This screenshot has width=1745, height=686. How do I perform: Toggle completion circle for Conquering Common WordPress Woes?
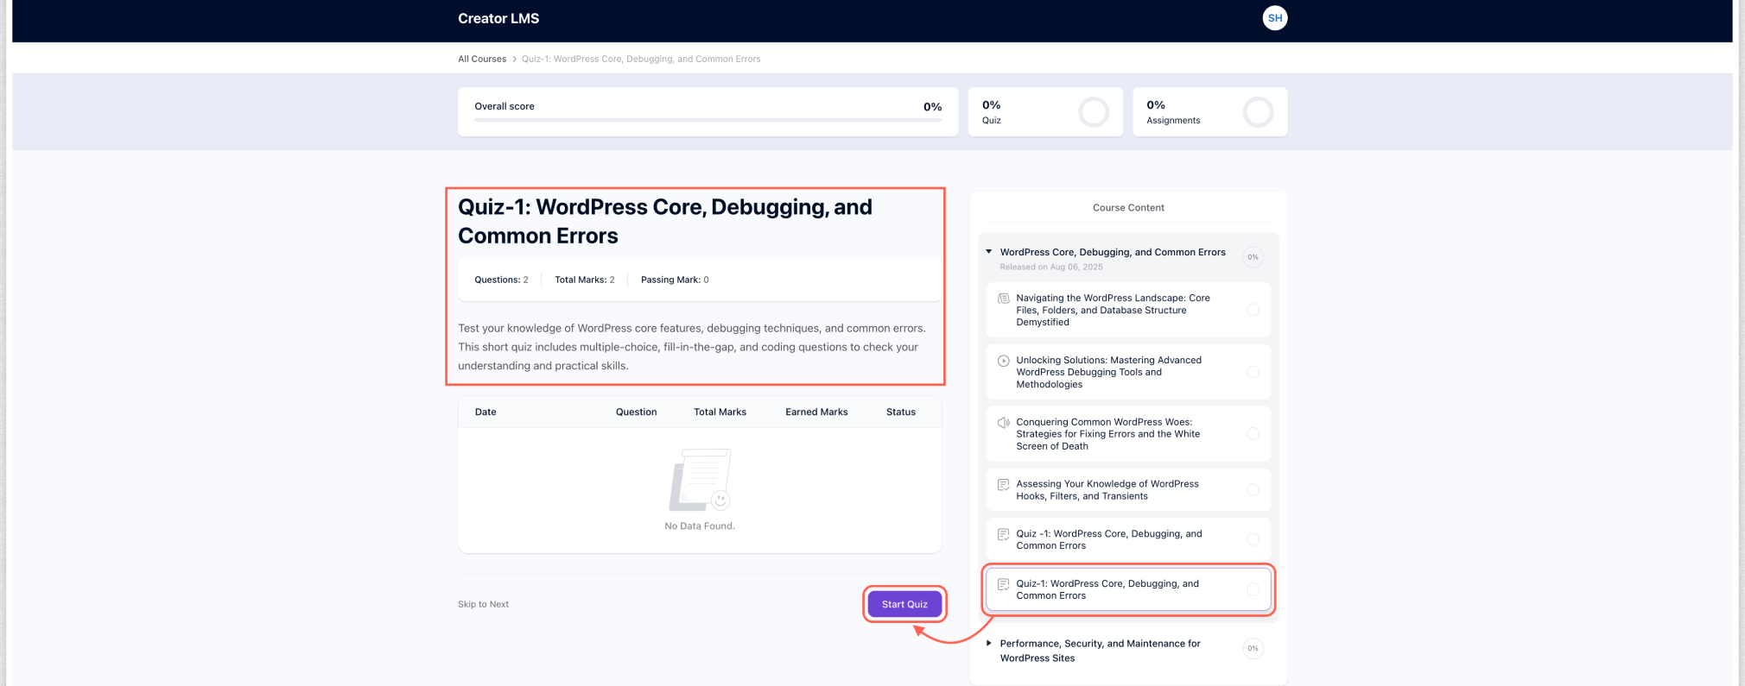tap(1253, 434)
